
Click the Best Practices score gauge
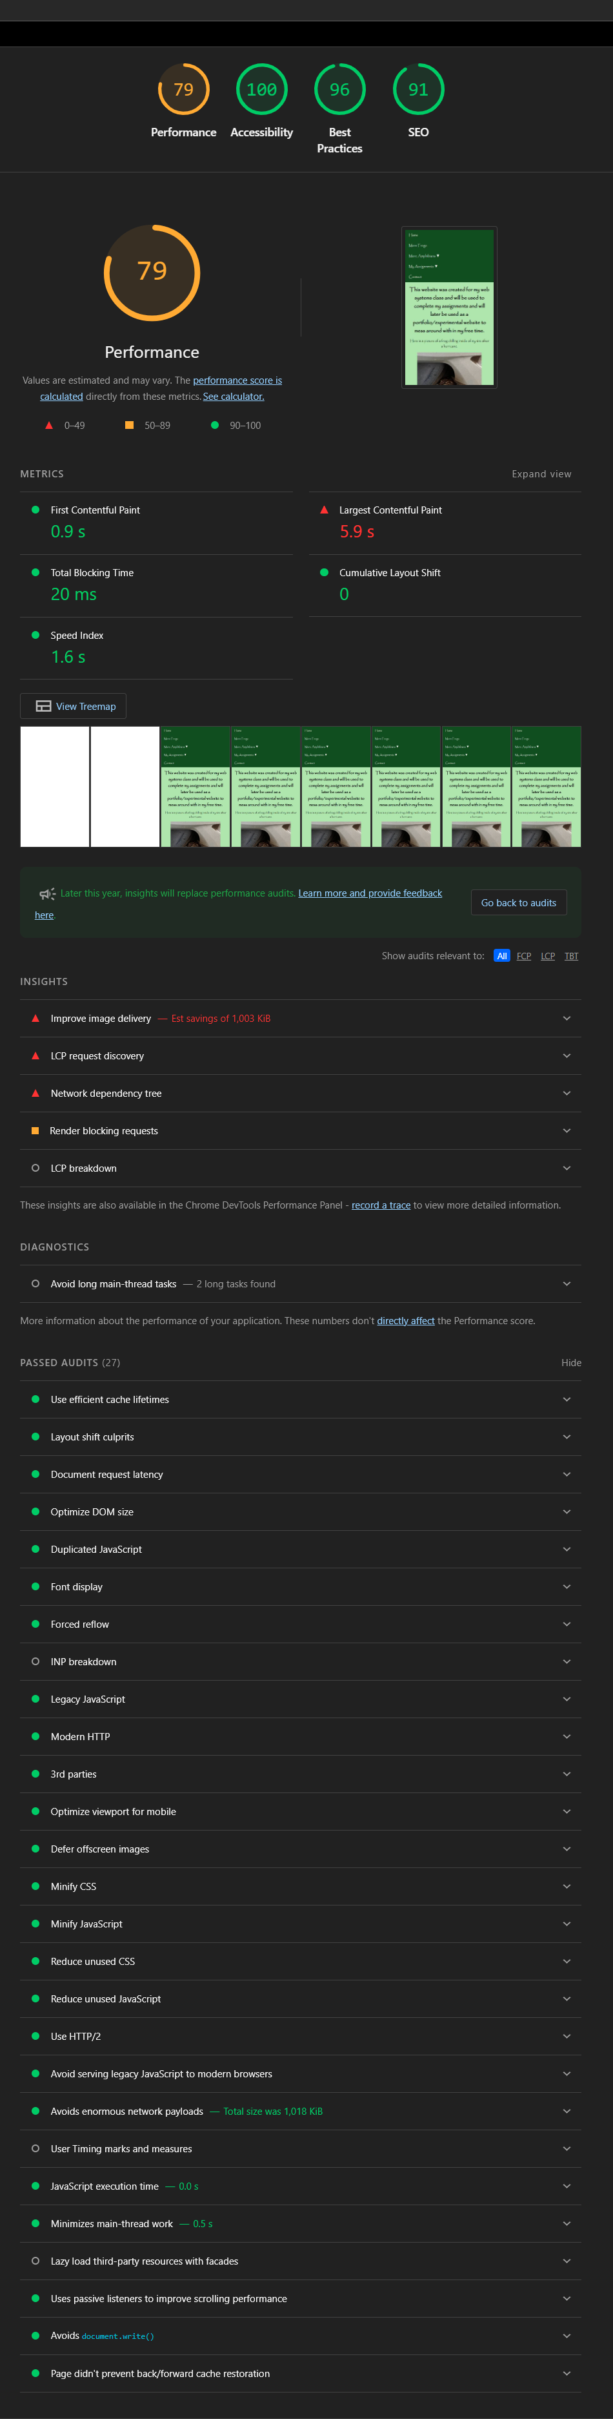point(340,90)
